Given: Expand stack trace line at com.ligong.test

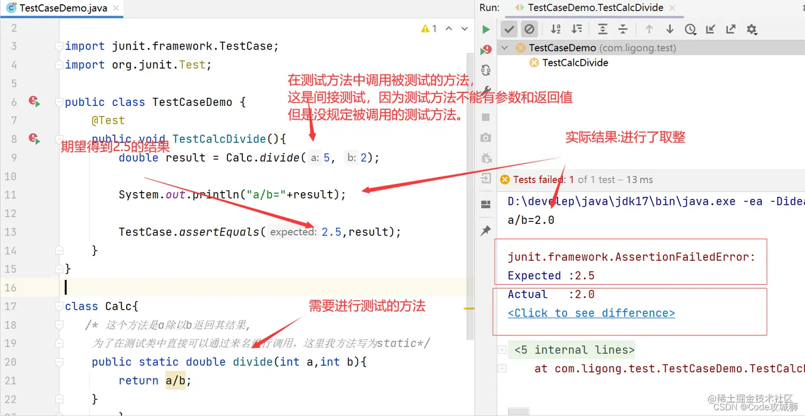Looking at the screenshot, I should point(502,368).
